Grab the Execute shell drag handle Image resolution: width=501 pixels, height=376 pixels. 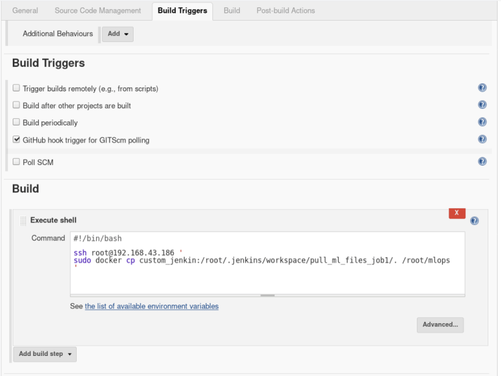pyautogui.click(x=23, y=220)
